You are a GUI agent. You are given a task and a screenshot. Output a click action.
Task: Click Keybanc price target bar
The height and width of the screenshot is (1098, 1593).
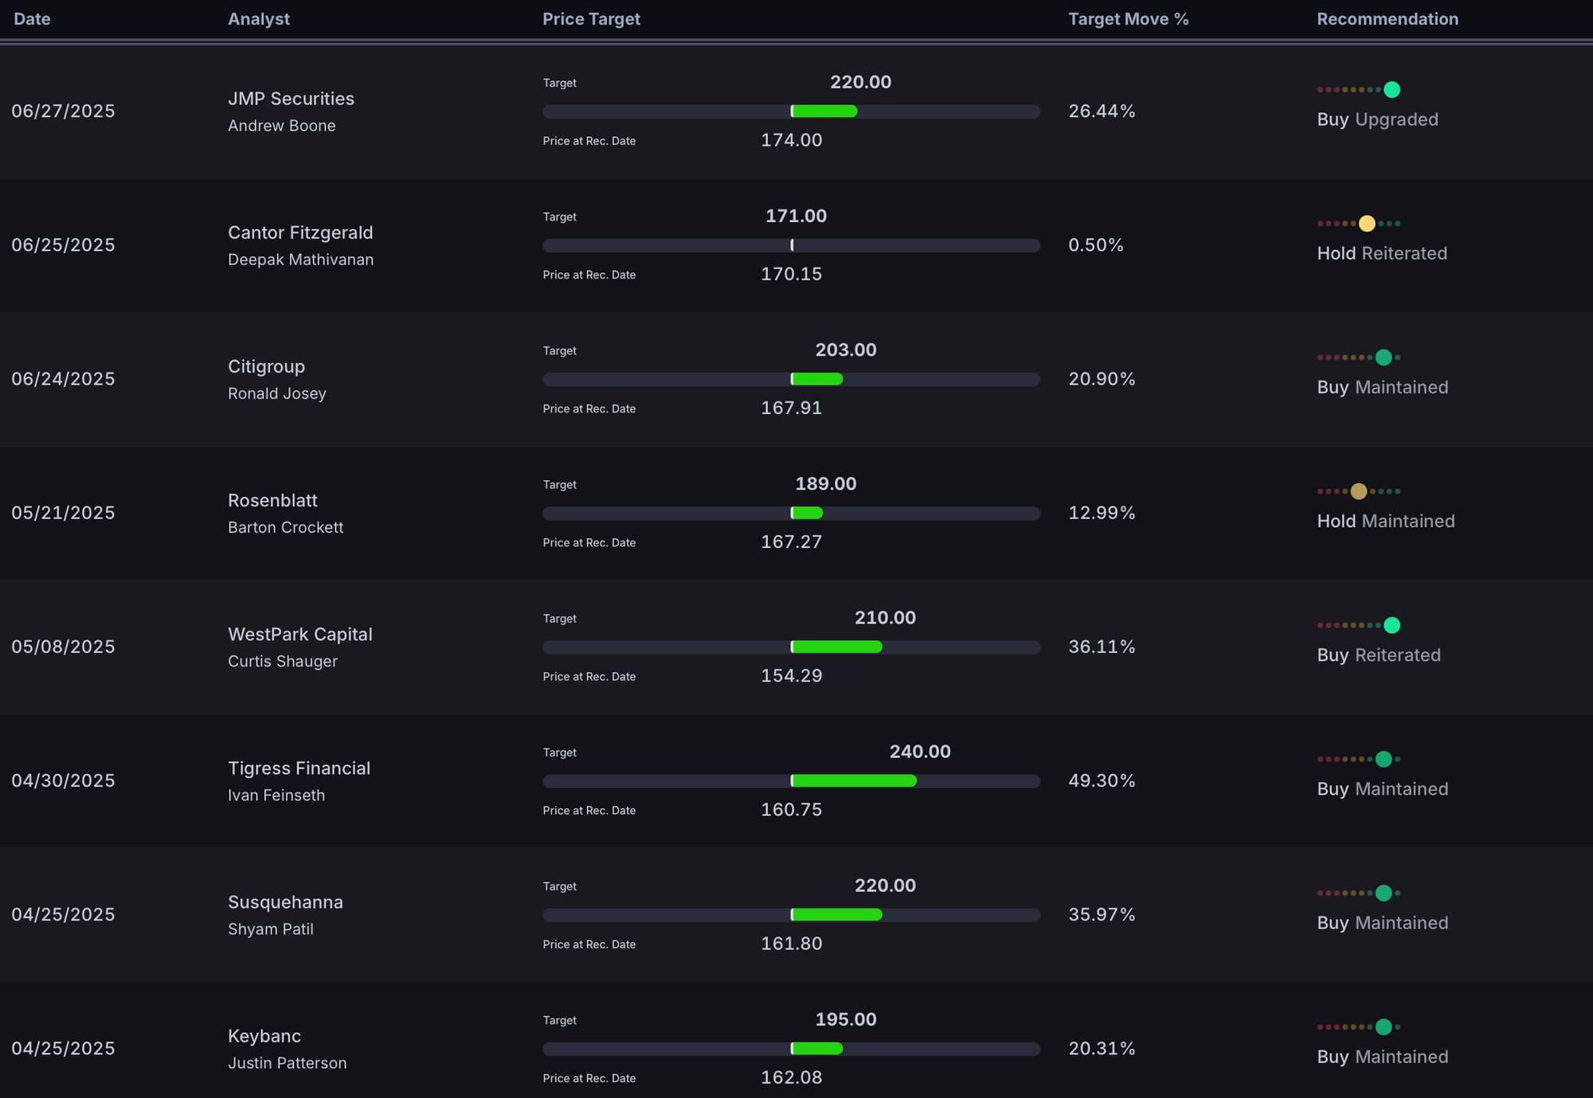[791, 1049]
